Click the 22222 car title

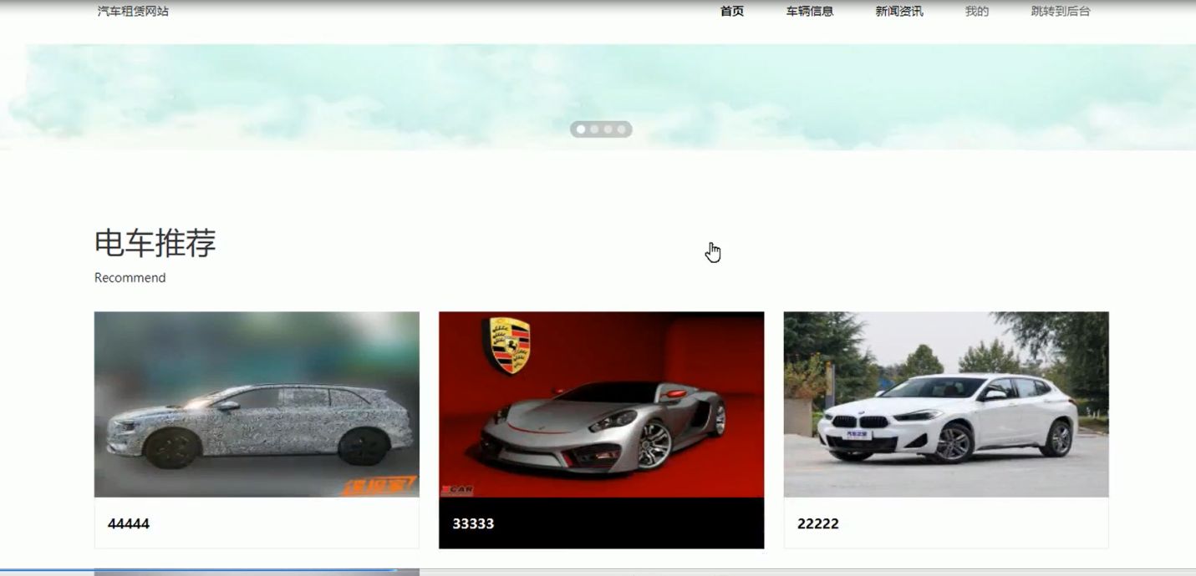818,524
